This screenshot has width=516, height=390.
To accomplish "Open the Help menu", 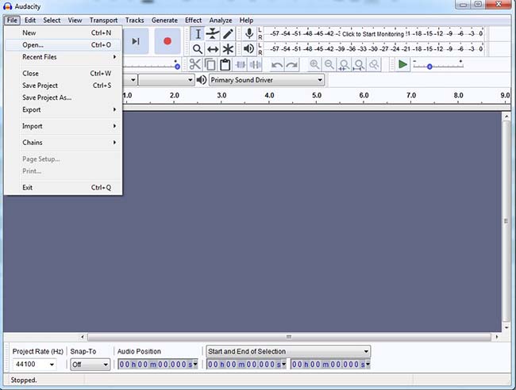I will point(246,21).
